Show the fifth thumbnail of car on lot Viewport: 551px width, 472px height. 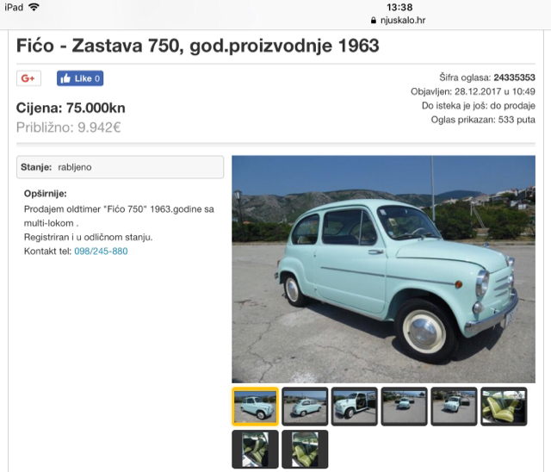pyautogui.click(x=454, y=407)
